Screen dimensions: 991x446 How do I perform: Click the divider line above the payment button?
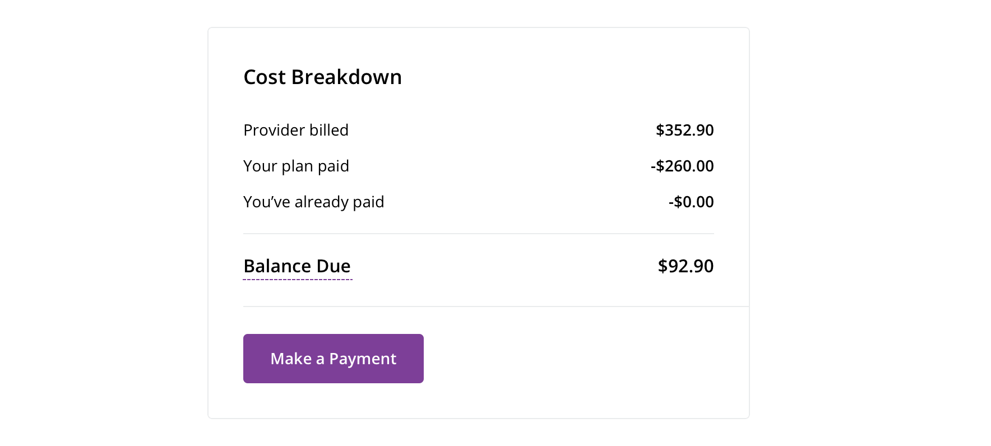[495, 306]
